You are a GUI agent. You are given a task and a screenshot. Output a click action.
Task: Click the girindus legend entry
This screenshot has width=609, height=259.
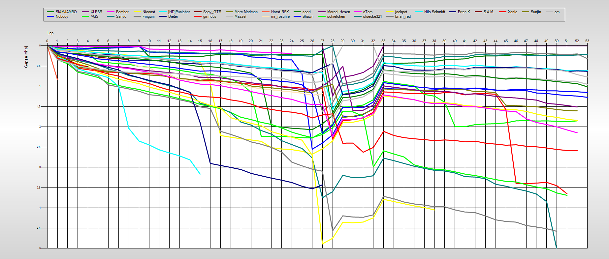tap(209, 16)
